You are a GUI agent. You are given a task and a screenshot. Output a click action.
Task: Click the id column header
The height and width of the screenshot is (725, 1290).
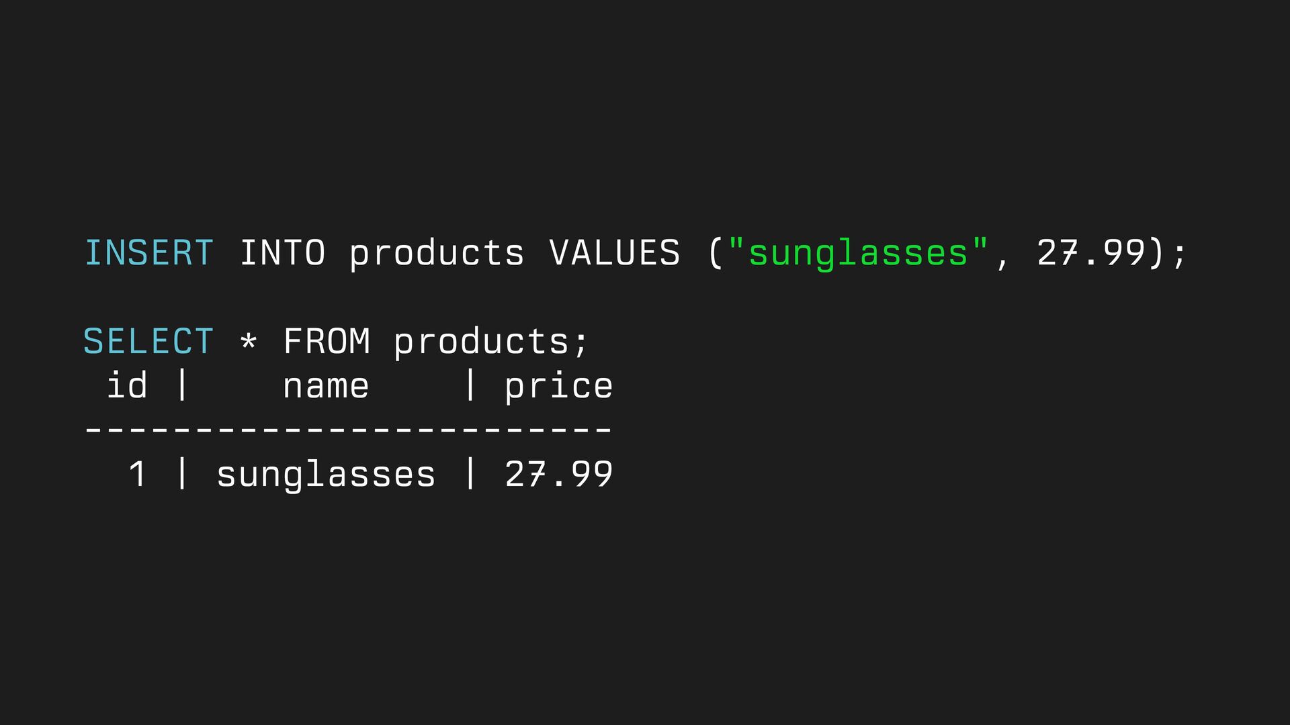coord(127,386)
